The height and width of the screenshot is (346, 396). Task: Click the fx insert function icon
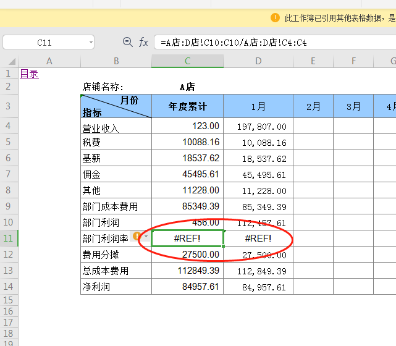tap(143, 42)
